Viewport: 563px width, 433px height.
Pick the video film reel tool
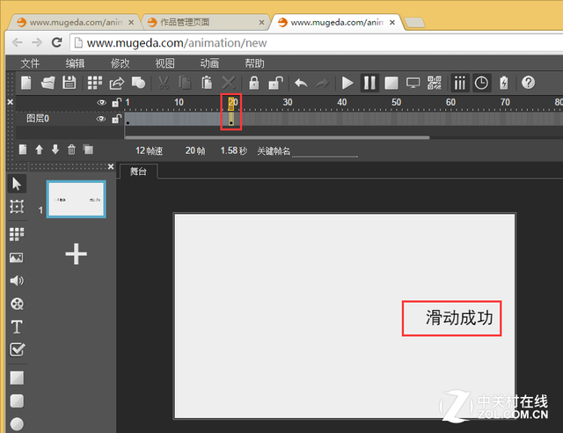pyautogui.click(x=17, y=304)
